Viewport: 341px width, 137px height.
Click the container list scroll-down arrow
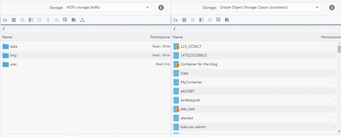point(339,131)
